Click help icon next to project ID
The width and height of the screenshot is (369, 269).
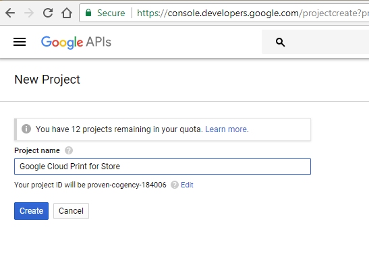[174, 185]
